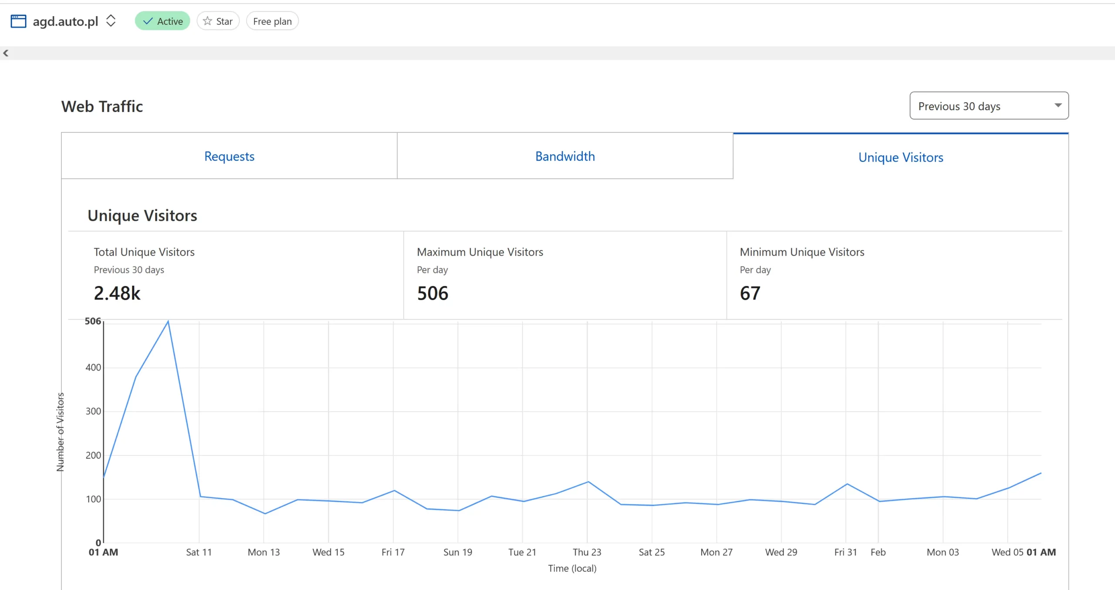Click the checkmark in the Active badge
Screen dimensions: 1115x590
(x=148, y=21)
